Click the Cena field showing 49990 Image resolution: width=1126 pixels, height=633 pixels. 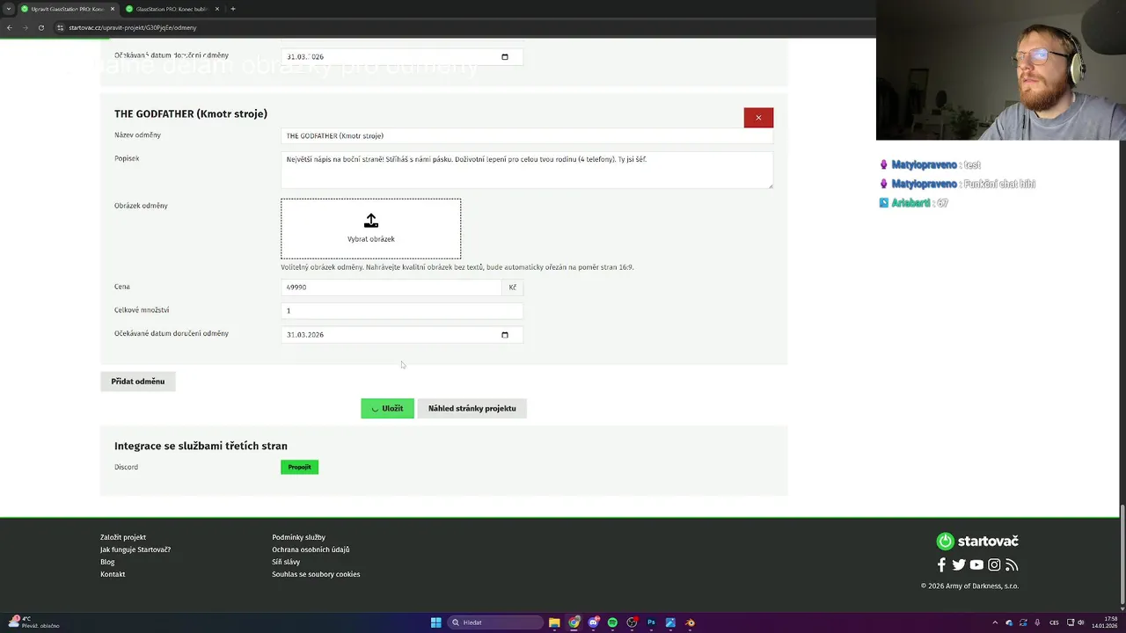coord(391,287)
